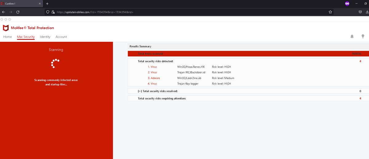The width and height of the screenshot is (369, 159).
Task: Click '4. Virus' risk entry
Action: (152, 83)
